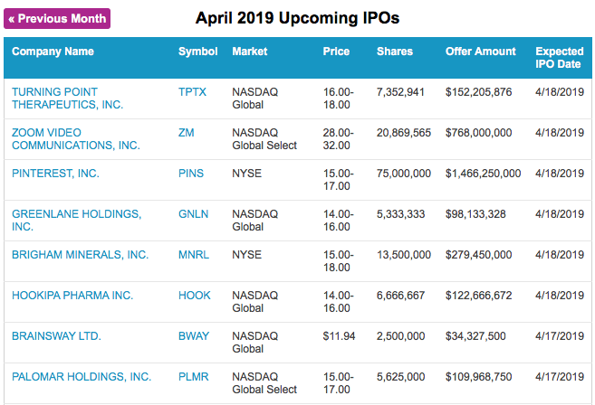Image resolution: width=595 pixels, height=405 pixels.
Task: Click the BWAY ticker symbol
Action: pos(194,336)
